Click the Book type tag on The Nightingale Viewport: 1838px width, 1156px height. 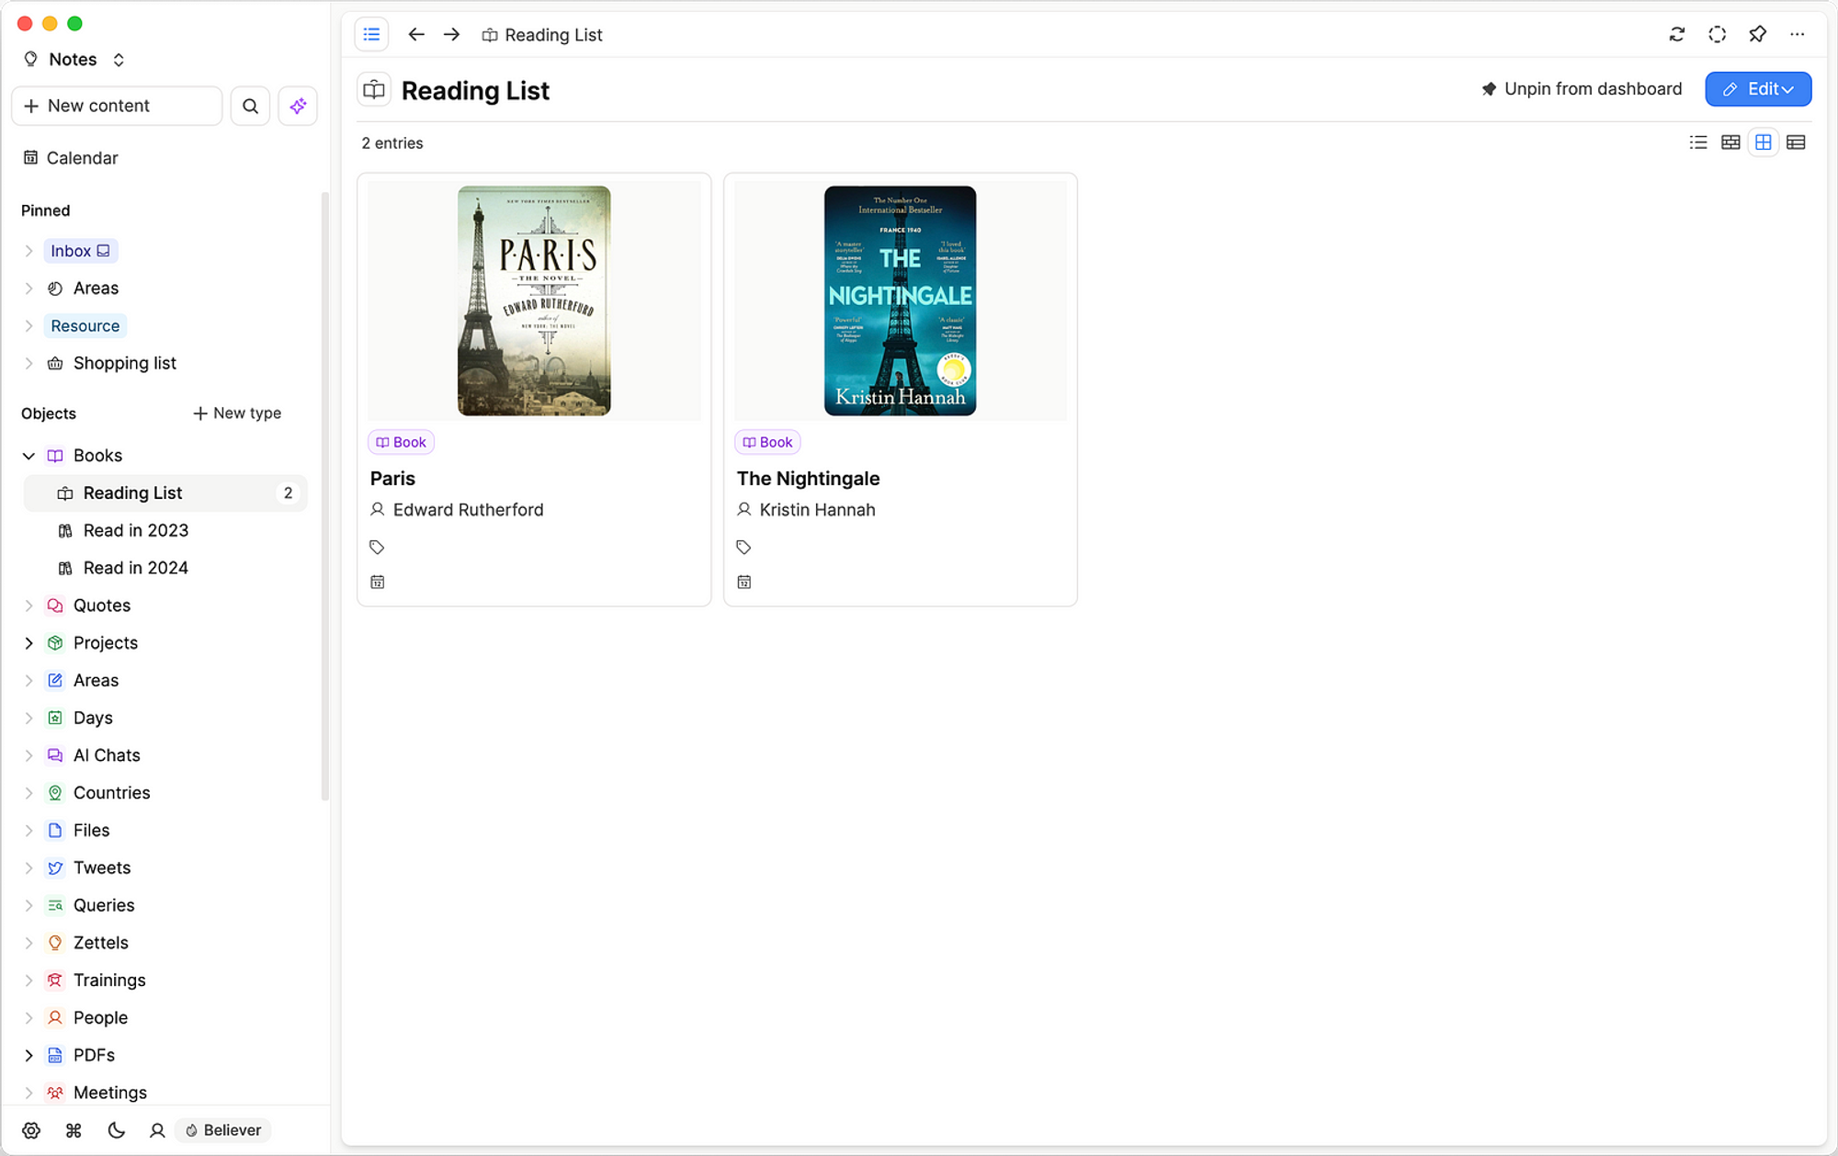(767, 442)
